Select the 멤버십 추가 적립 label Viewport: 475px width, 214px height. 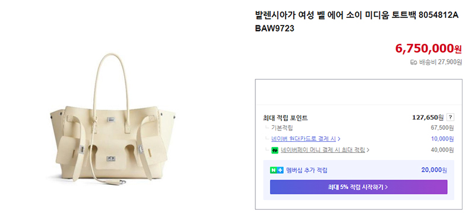[x=306, y=170]
